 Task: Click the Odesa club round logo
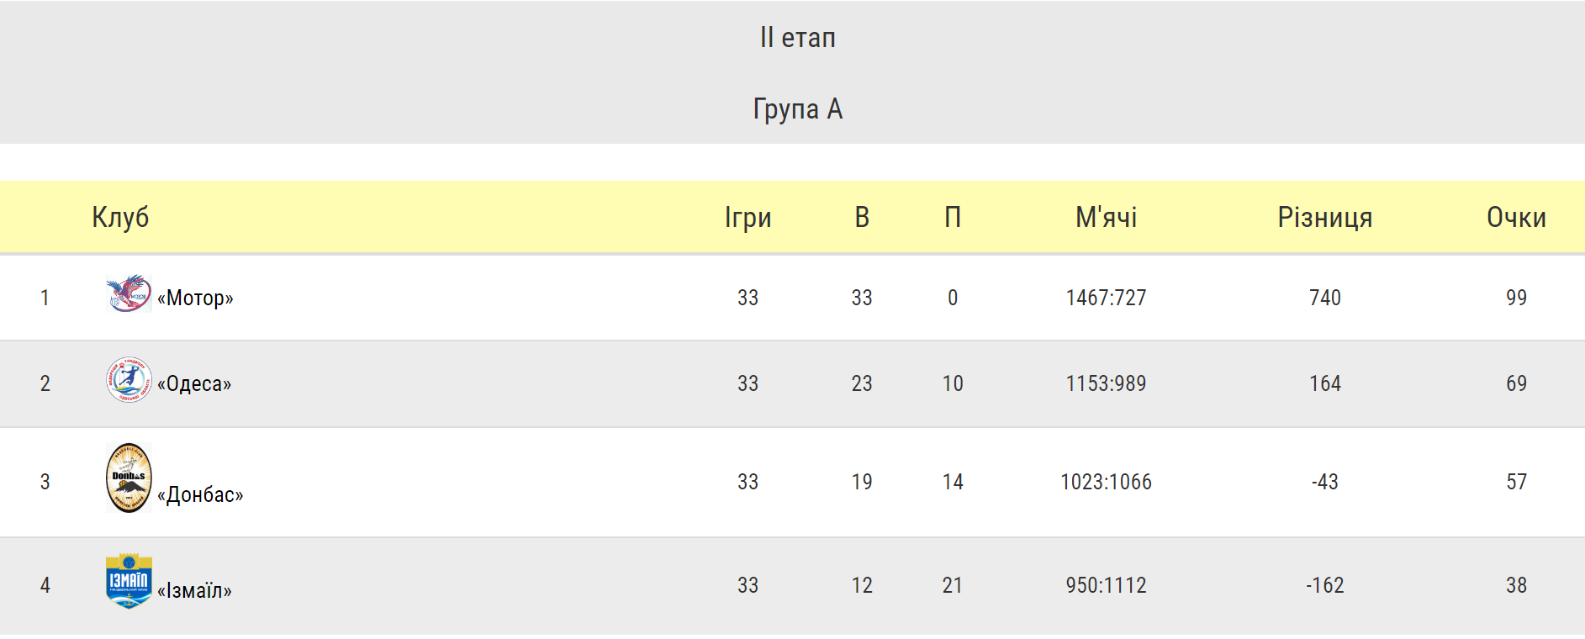[129, 379]
